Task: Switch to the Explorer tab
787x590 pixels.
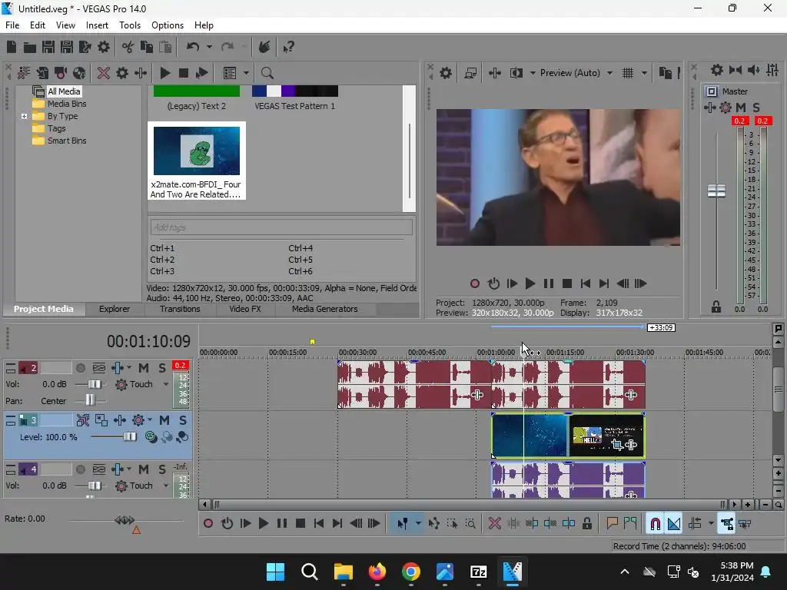Action: click(x=115, y=309)
